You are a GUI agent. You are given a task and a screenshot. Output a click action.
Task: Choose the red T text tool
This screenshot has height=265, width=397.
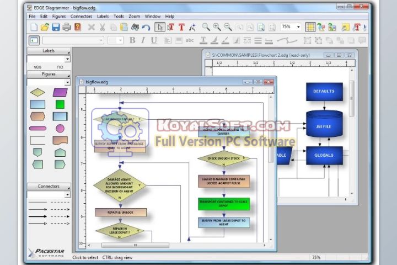pyautogui.click(x=181, y=27)
